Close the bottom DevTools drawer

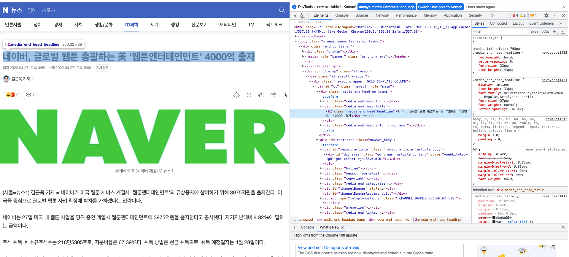(563, 227)
